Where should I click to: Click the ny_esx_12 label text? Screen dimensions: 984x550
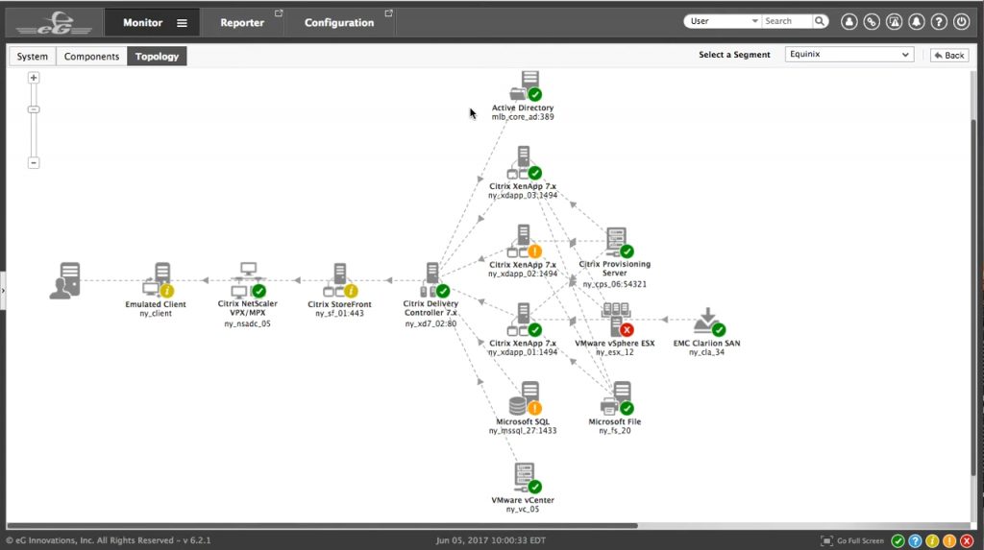(x=614, y=352)
